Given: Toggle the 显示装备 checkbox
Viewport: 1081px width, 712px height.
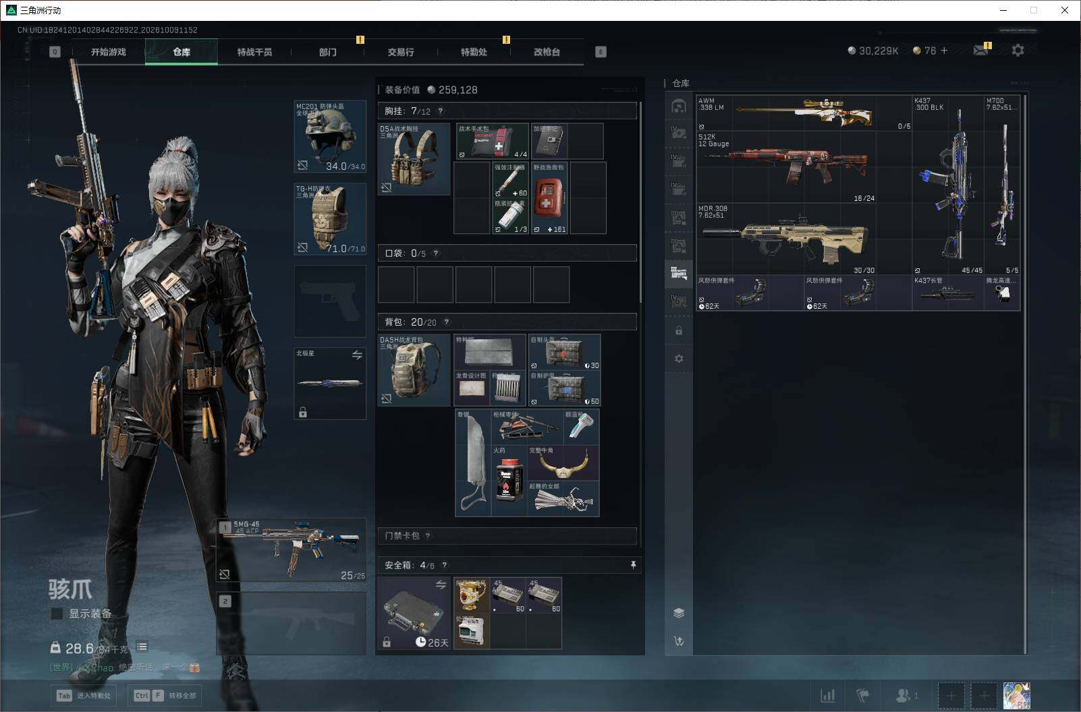Looking at the screenshot, I should (x=57, y=614).
